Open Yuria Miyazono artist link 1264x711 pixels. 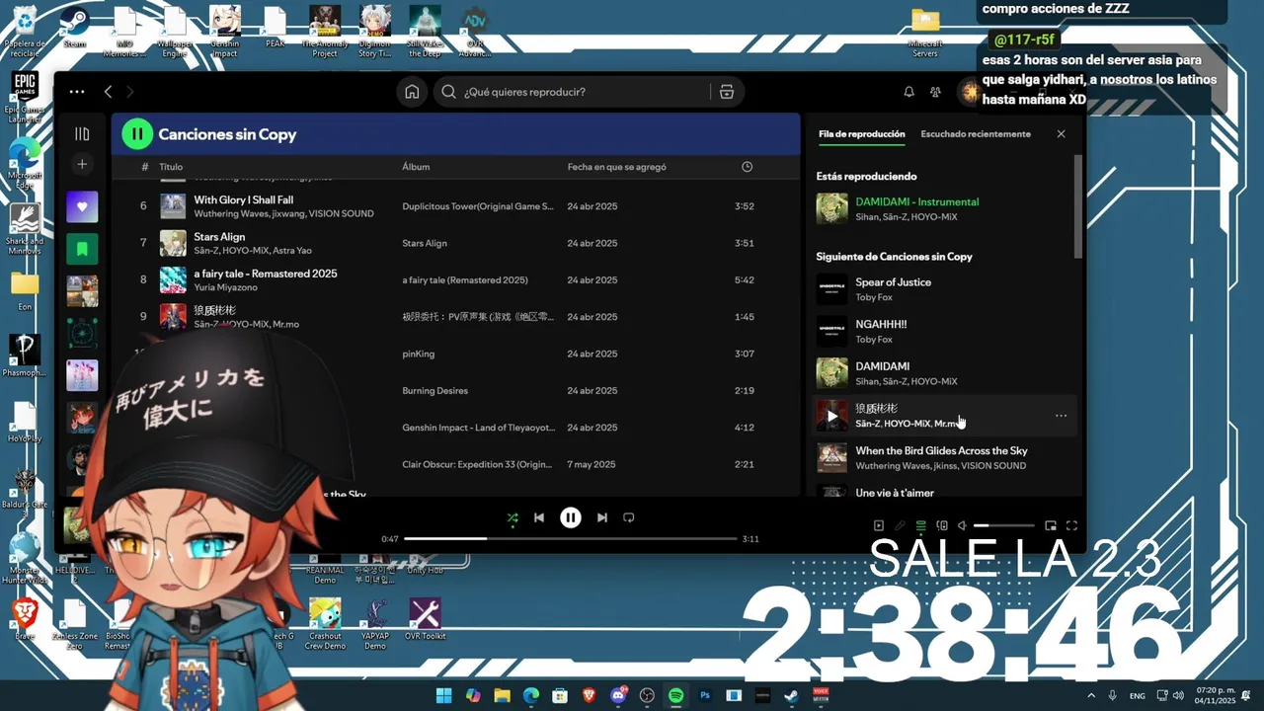(225, 287)
